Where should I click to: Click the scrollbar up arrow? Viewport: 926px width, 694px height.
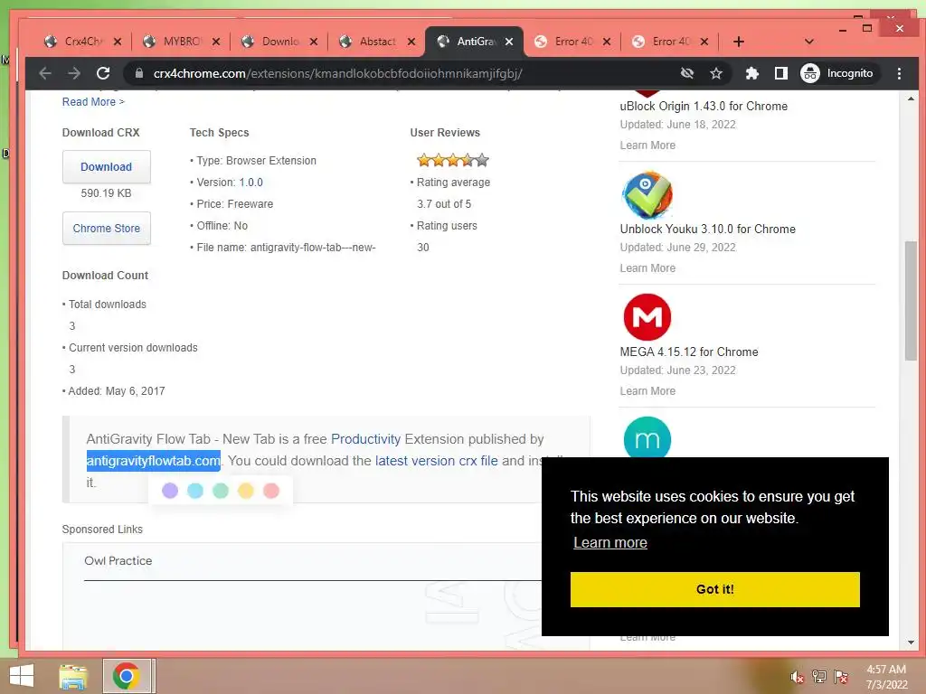pos(911,98)
